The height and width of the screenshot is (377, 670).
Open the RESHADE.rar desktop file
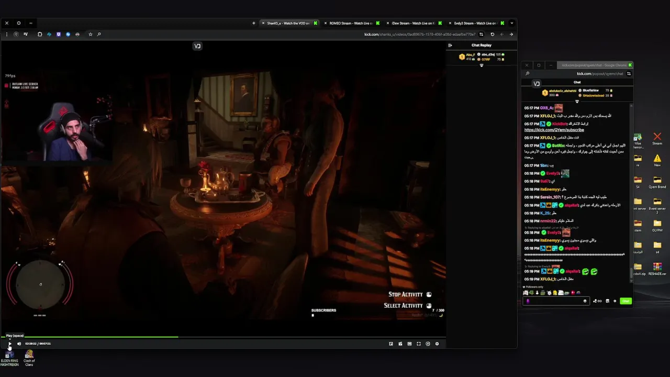click(657, 270)
